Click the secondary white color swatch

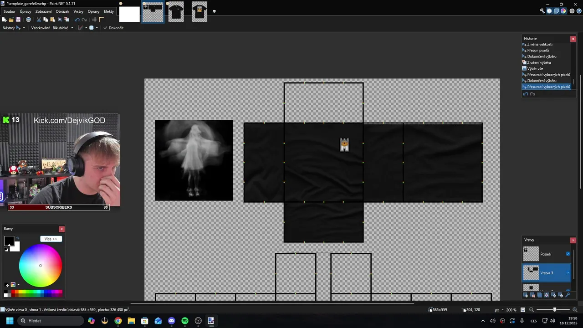click(x=15, y=247)
